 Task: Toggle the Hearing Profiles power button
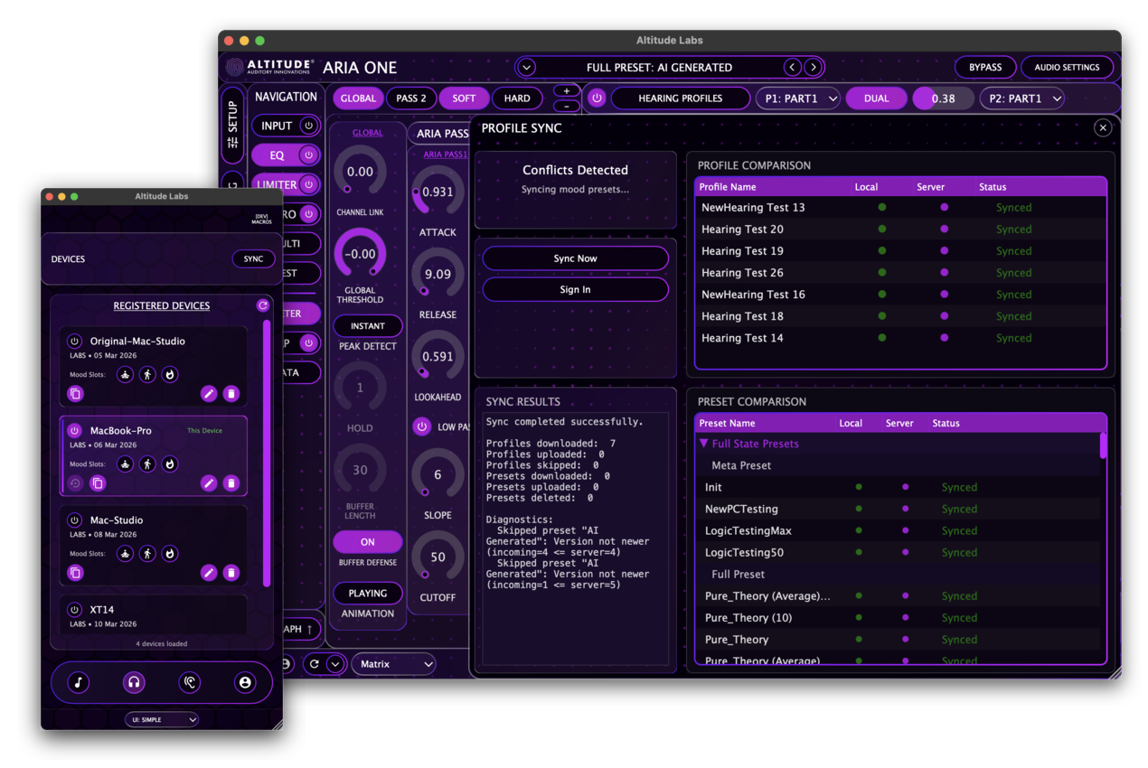597,98
